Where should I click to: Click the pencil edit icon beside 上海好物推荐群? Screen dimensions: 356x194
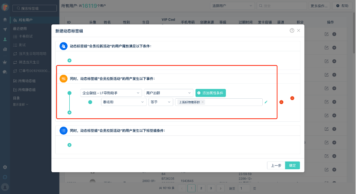[266, 102]
